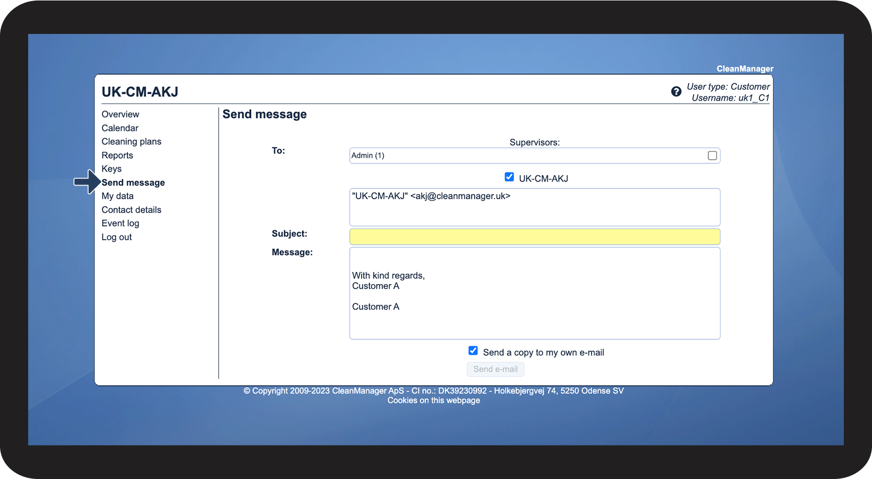
Task: Click the recipients box with akj@cleanmanager.uk
Action: [x=534, y=207]
